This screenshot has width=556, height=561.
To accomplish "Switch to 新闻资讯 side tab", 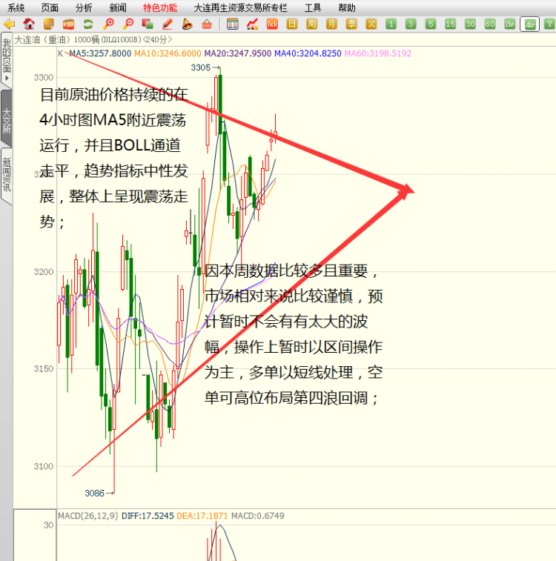I will [7, 176].
